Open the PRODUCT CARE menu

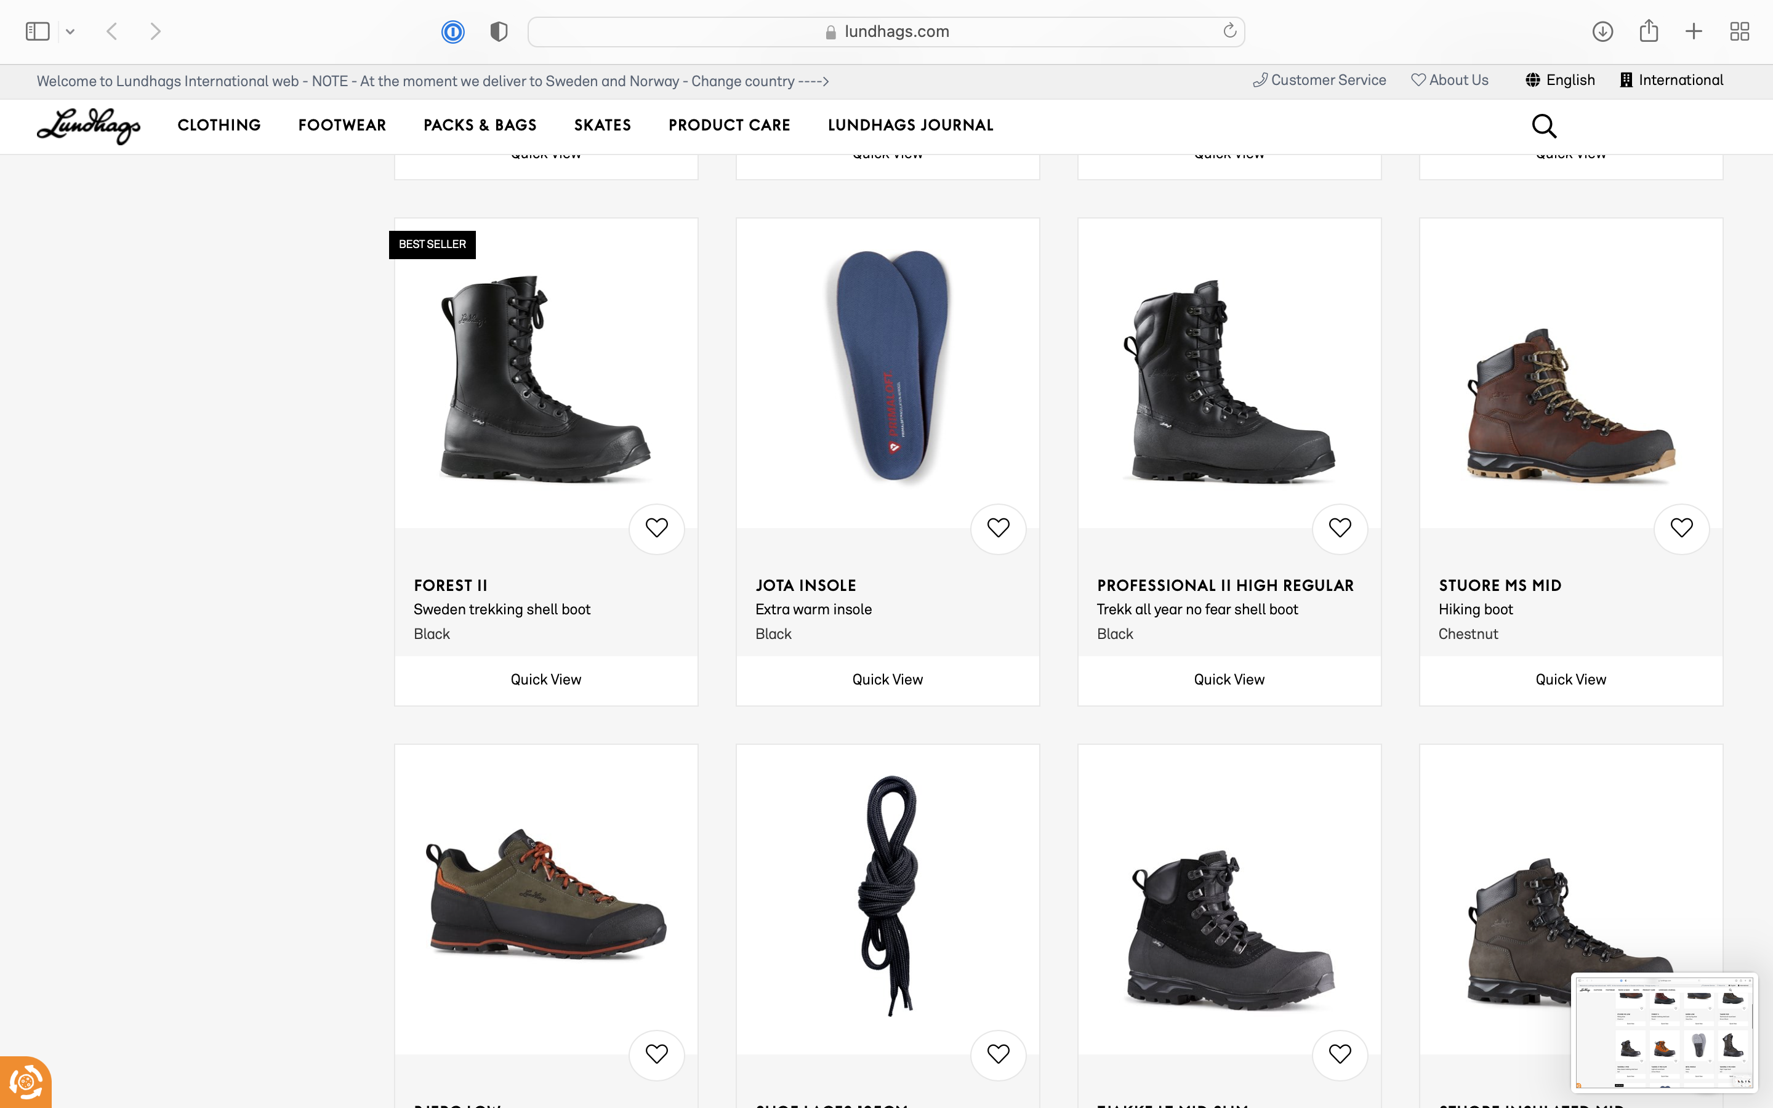[729, 126]
